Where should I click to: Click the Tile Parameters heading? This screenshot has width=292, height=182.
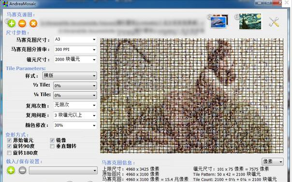(26, 68)
